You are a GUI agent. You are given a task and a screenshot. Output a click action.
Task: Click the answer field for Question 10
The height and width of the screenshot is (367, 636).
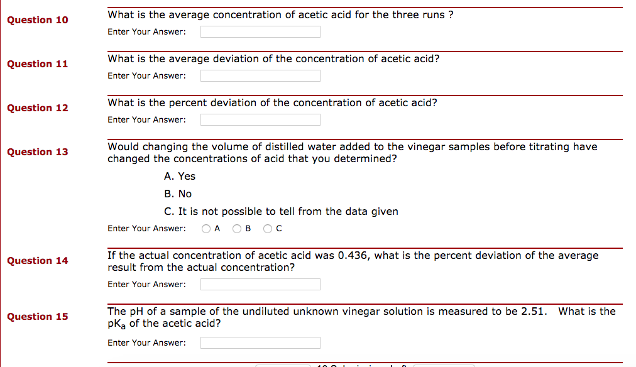pyautogui.click(x=260, y=31)
